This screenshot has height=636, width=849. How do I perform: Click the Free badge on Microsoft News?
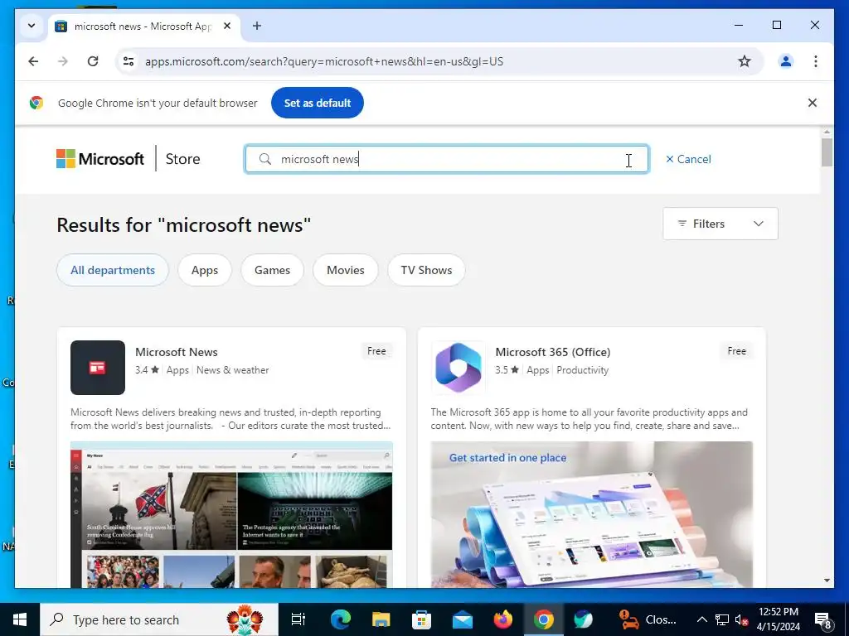click(x=376, y=351)
